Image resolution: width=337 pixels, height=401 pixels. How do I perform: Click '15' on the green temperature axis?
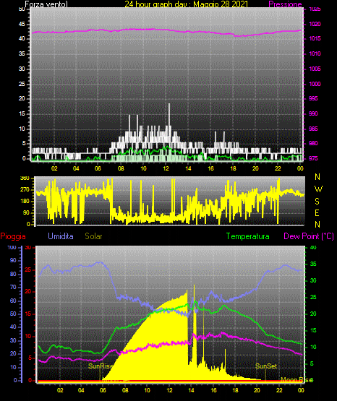[x=313, y=330]
